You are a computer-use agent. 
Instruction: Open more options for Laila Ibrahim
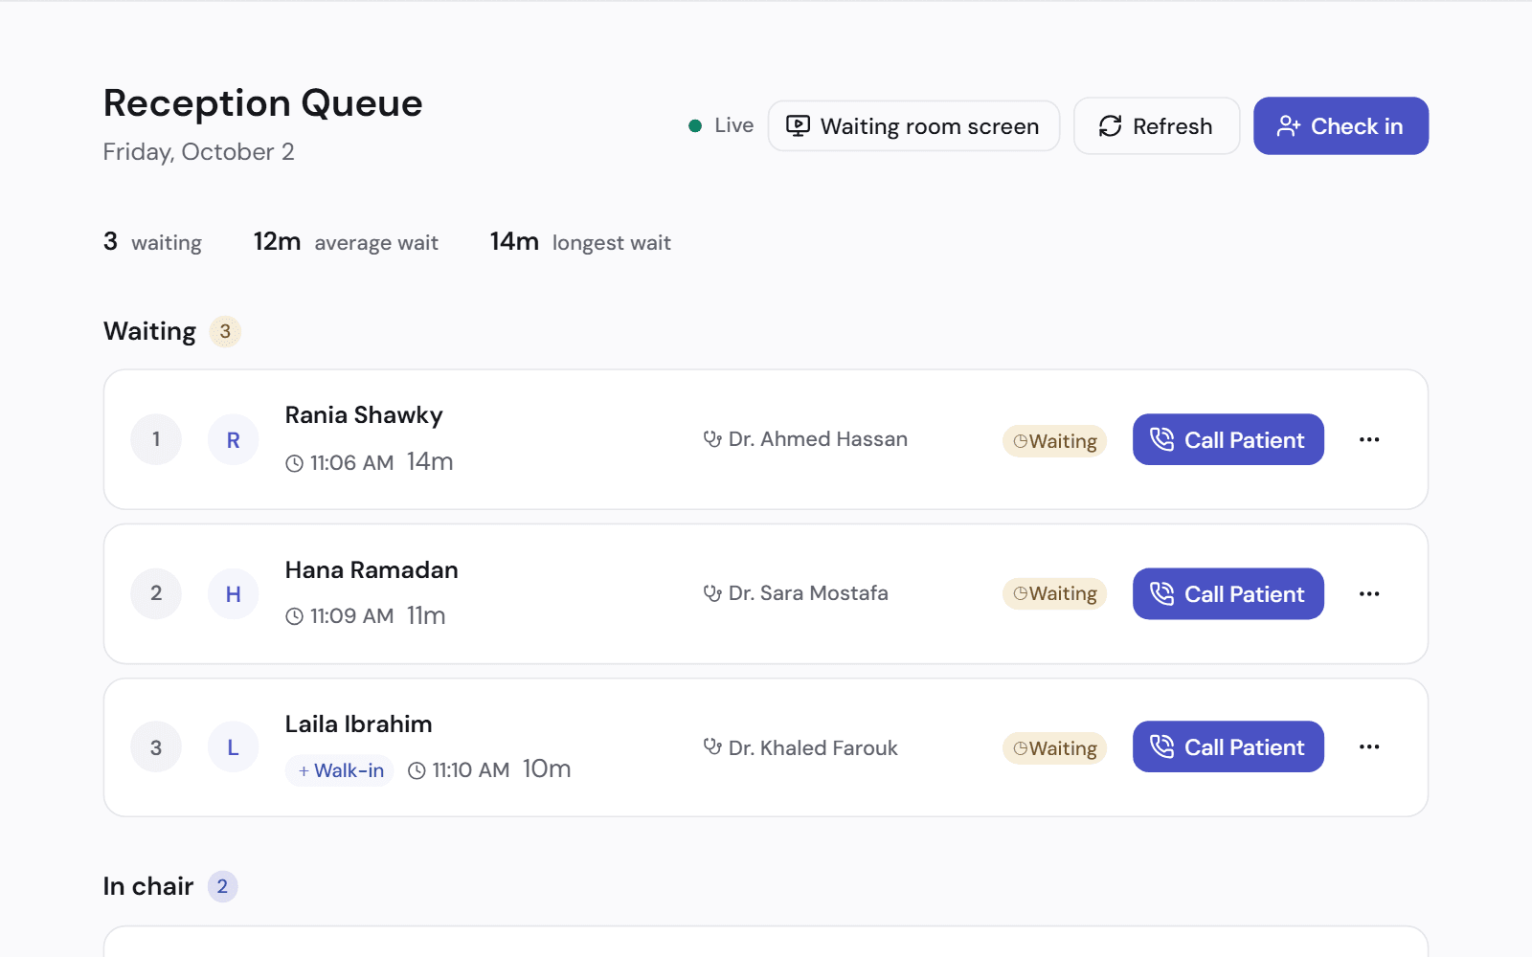point(1369,746)
